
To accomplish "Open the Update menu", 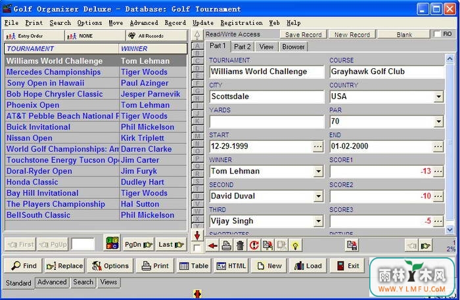I will (203, 22).
